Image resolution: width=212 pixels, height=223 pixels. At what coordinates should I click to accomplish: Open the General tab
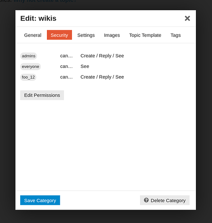point(33,35)
